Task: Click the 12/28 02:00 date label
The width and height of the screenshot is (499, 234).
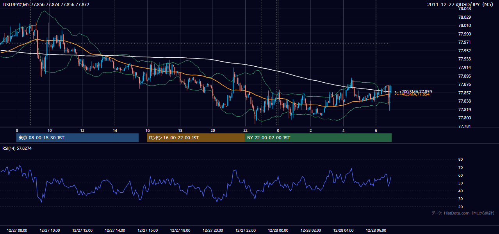Action: [x=310, y=230]
